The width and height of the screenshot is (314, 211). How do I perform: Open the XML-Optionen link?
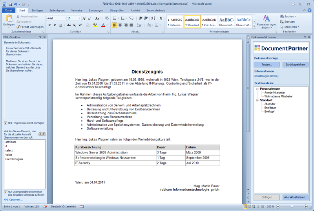tap(13, 200)
